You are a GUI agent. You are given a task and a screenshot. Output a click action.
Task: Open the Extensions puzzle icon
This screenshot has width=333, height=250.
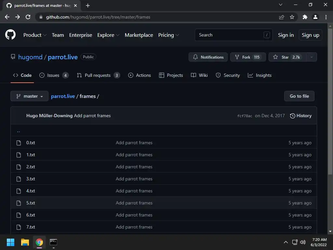coord(305,17)
